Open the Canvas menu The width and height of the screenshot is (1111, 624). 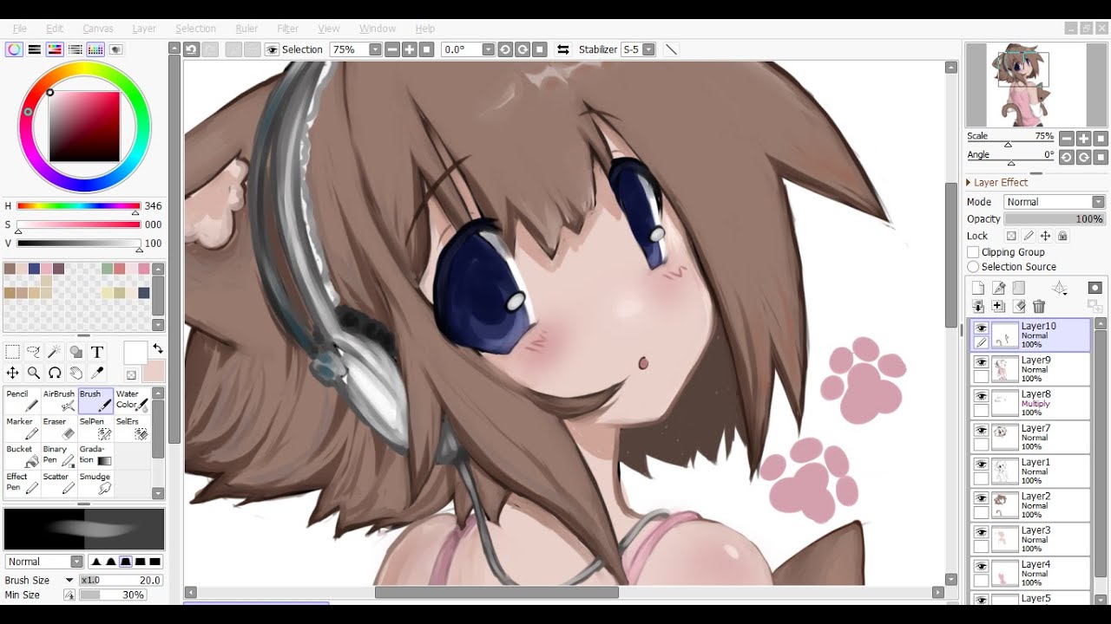point(98,29)
